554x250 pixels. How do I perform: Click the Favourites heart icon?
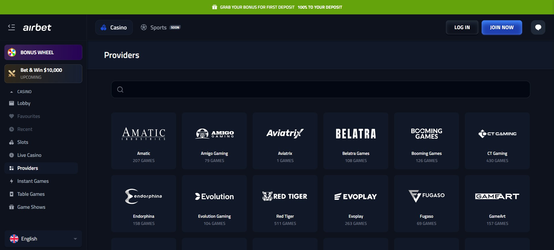(12, 116)
